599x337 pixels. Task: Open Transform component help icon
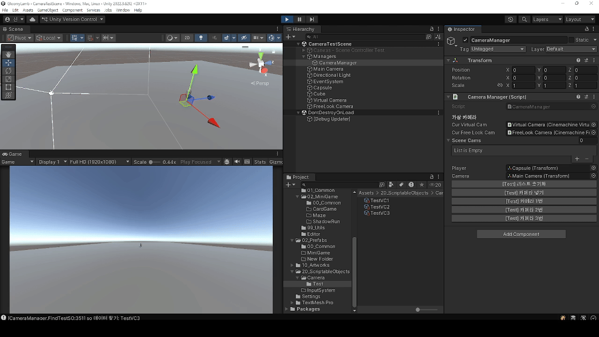[578, 60]
